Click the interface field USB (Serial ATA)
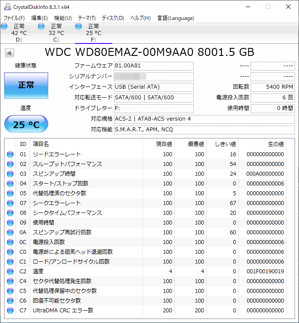Screen dimensions: 299x323 [154, 87]
